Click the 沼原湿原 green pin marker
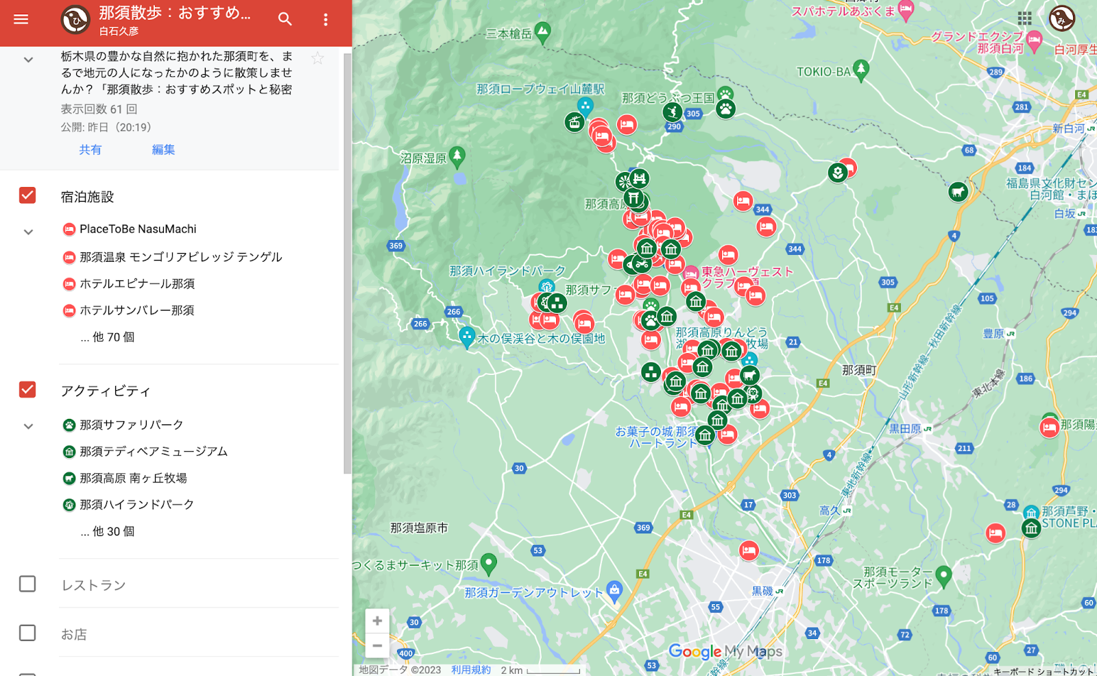Screen dimensions: 1097x676 pos(457,156)
